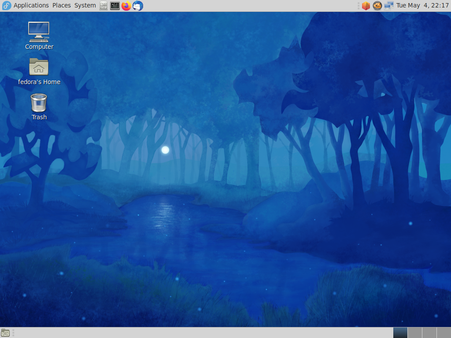Select the Trash desktop icon

coord(39,107)
